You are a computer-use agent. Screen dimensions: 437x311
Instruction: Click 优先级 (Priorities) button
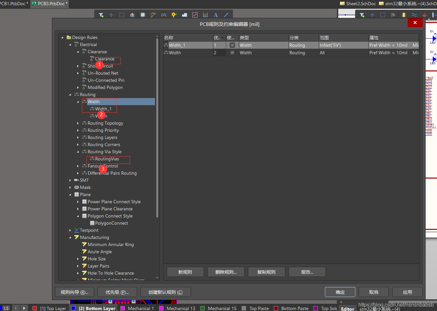click(x=117, y=292)
